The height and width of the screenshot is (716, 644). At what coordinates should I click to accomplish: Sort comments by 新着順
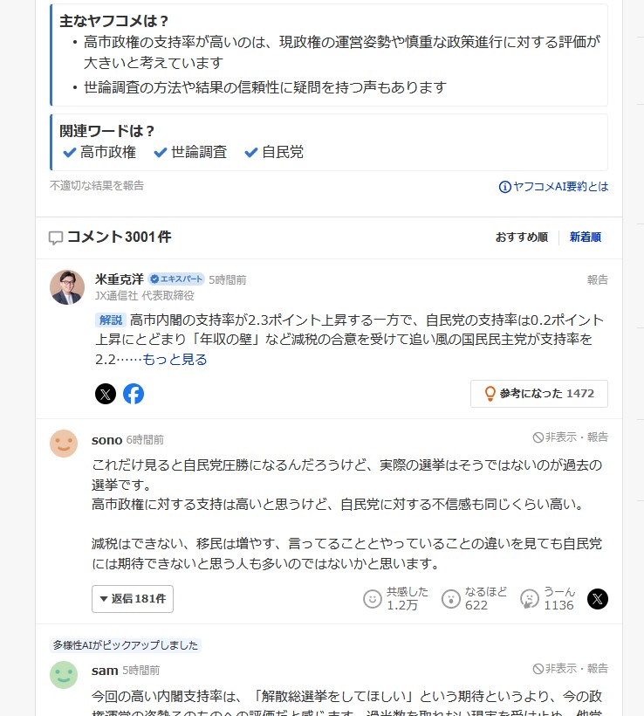pyautogui.click(x=585, y=238)
